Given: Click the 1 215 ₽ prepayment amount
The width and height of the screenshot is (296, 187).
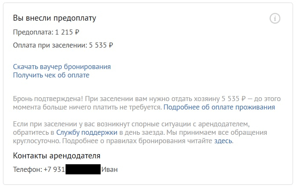Looking at the screenshot, I should click(x=68, y=32).
